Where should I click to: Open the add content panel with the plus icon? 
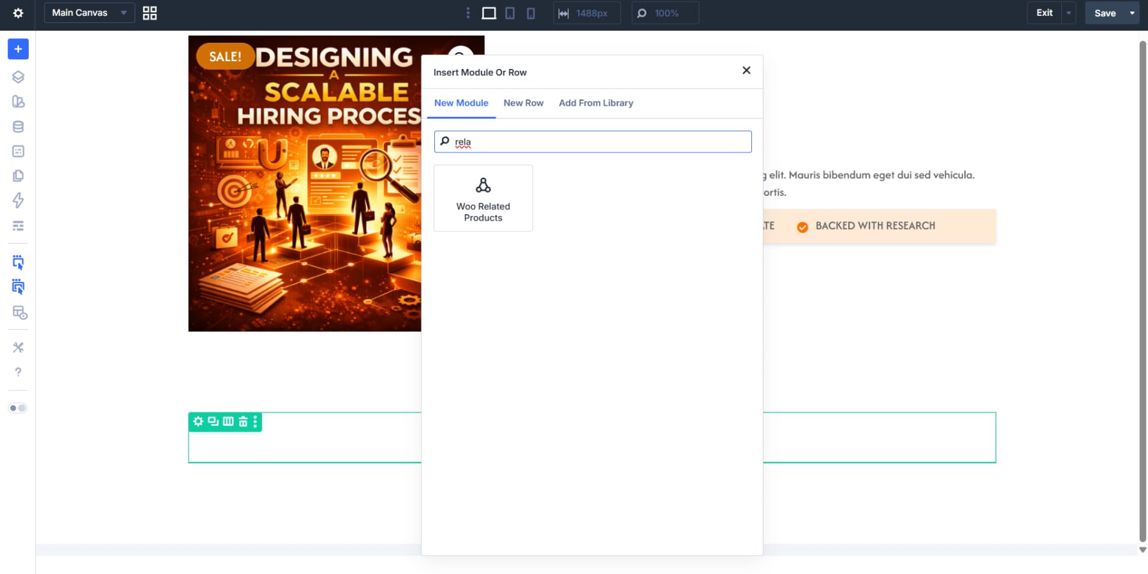(18, 48)
